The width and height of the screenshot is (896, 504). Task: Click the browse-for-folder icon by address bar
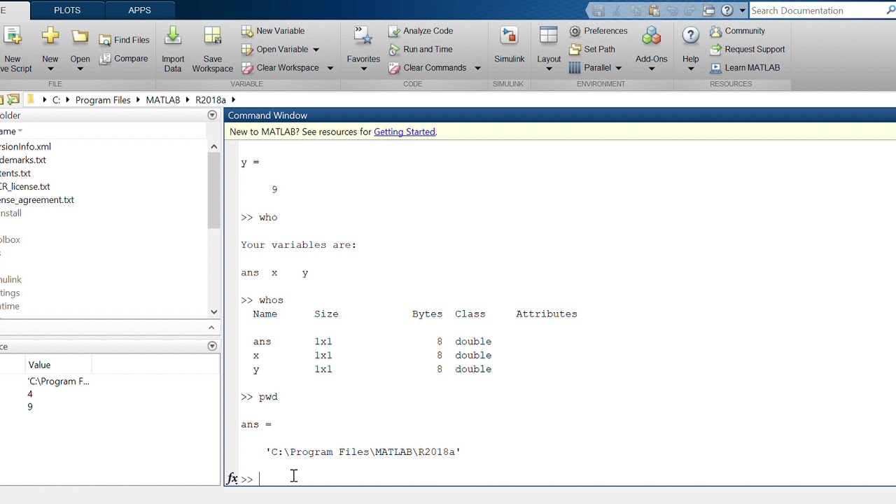coord(13,99)
